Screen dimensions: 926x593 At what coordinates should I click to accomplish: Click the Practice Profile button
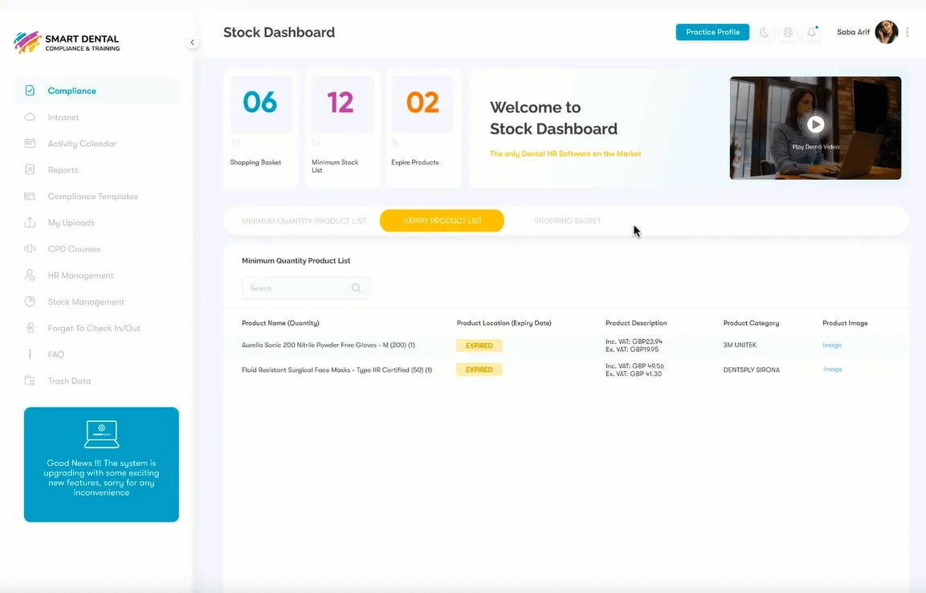(712, 32)
